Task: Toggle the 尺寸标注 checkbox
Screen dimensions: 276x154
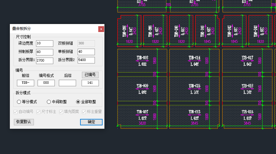Action: coord(39,112)
